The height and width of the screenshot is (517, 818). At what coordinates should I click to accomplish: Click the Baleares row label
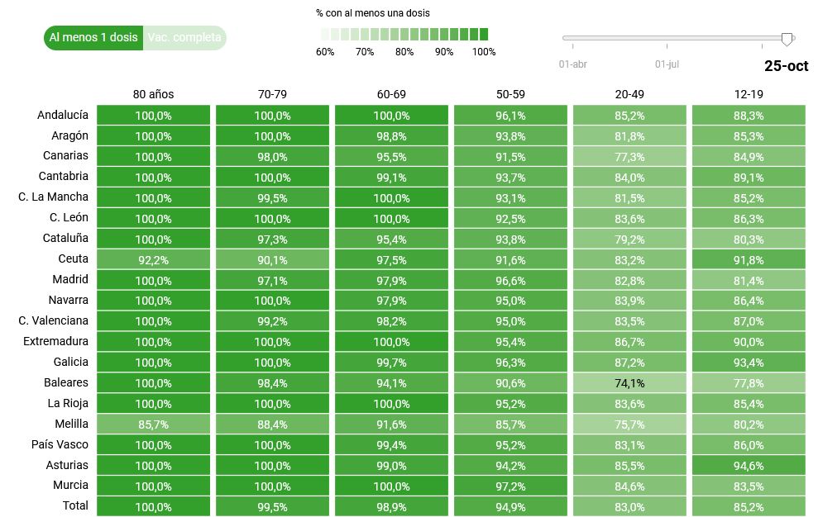(x=66, y=382)
